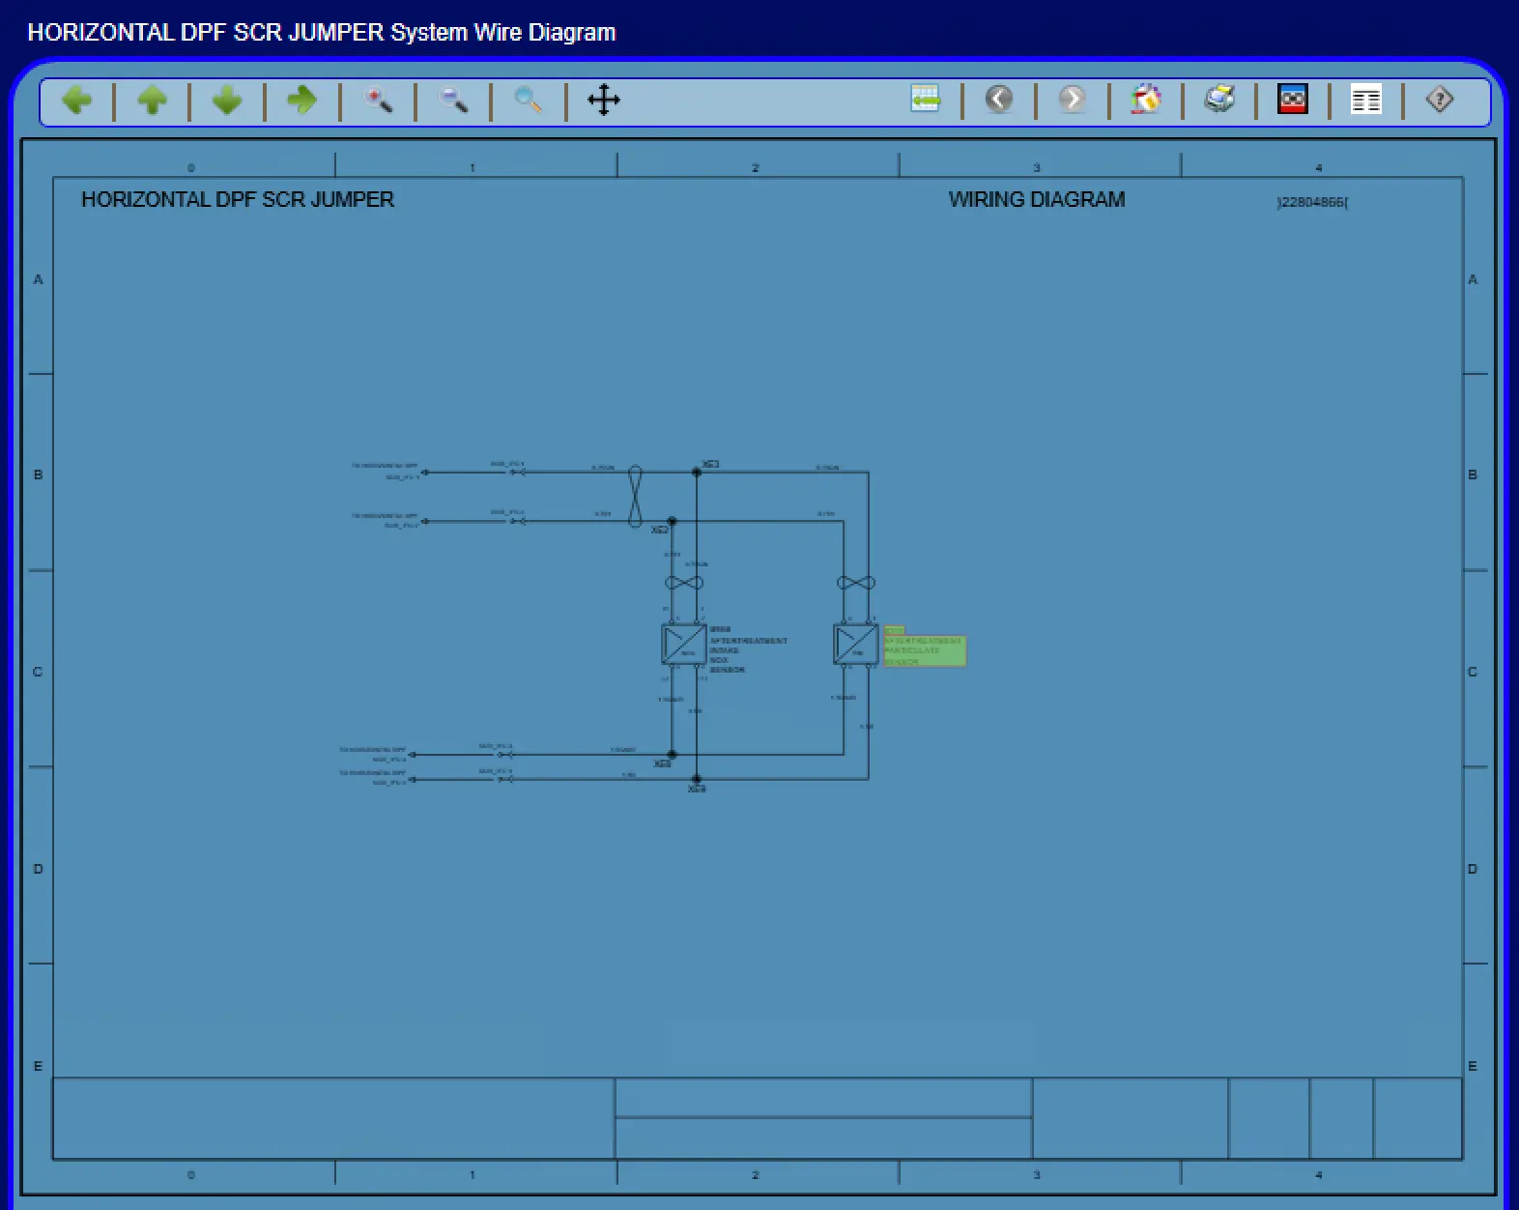Select the highlighted green Particulate Sensor label
1519x1210 pixels.
point(925,649)
